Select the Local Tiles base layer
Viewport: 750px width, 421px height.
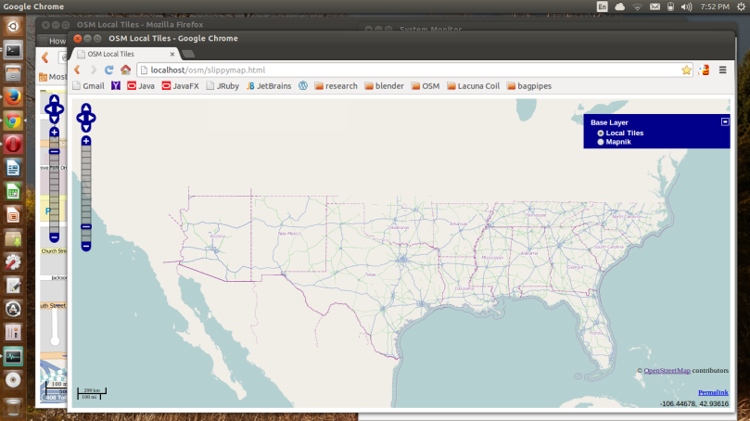[x=601, y=133]
